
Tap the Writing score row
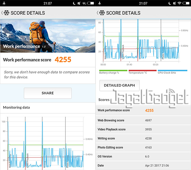click(143, 138)
